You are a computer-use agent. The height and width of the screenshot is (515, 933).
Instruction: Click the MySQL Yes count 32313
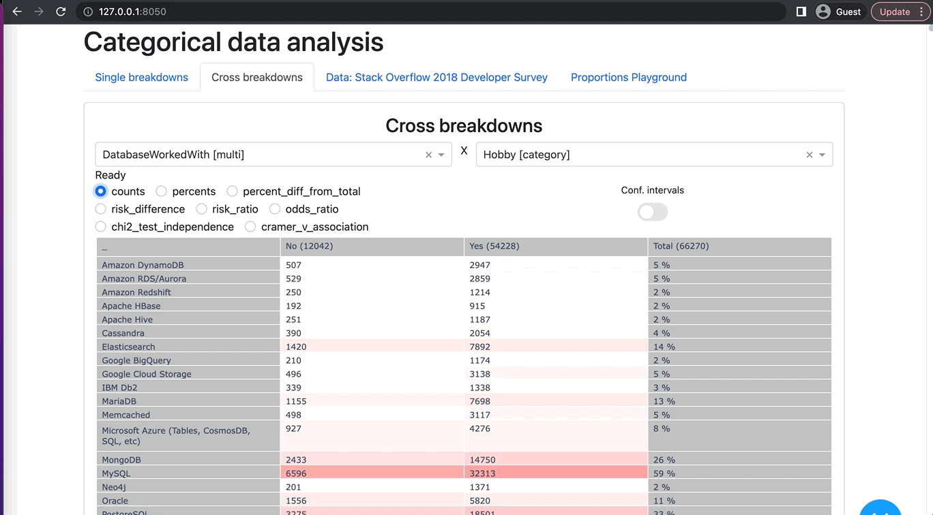point(556,473)
